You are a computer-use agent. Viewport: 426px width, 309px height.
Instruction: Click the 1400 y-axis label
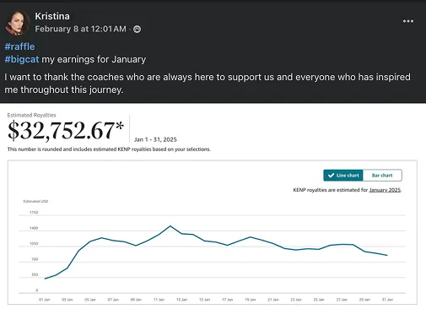click(34, 228)
